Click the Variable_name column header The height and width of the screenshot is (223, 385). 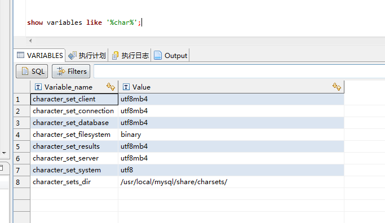click(74, 87)
